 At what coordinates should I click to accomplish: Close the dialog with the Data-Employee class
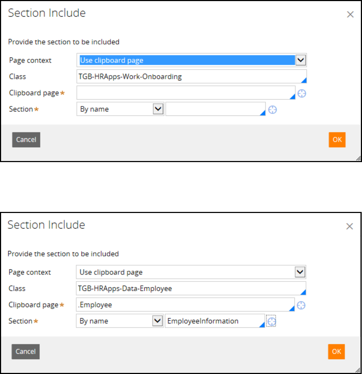[349, 226]
